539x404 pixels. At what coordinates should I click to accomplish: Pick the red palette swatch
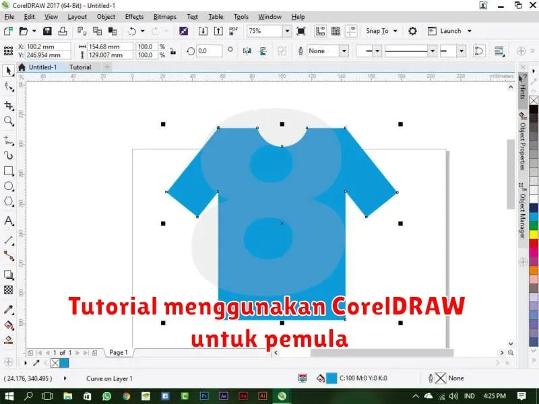click(534, 244)
